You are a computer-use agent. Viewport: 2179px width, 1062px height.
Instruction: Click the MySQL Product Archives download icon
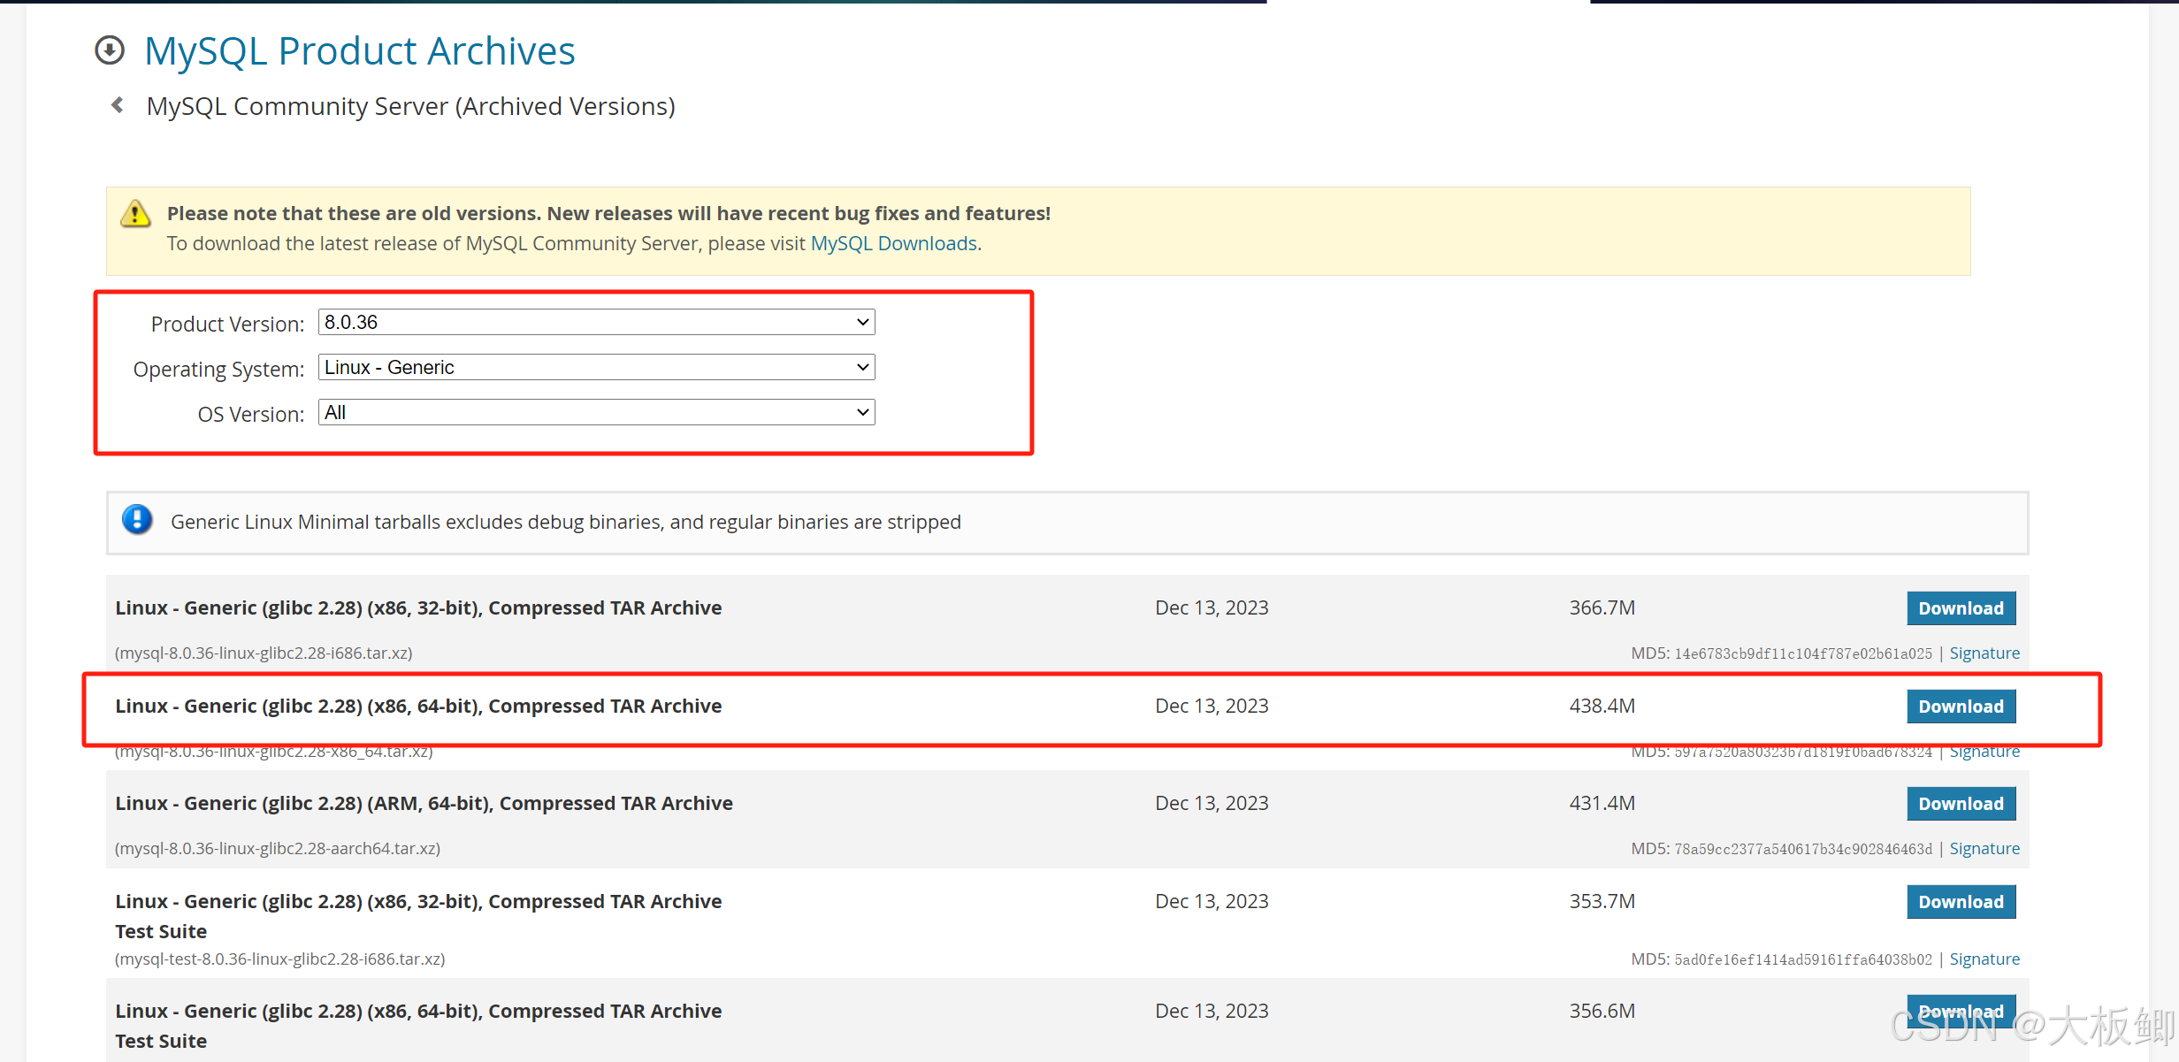click(x=110, y=50)
